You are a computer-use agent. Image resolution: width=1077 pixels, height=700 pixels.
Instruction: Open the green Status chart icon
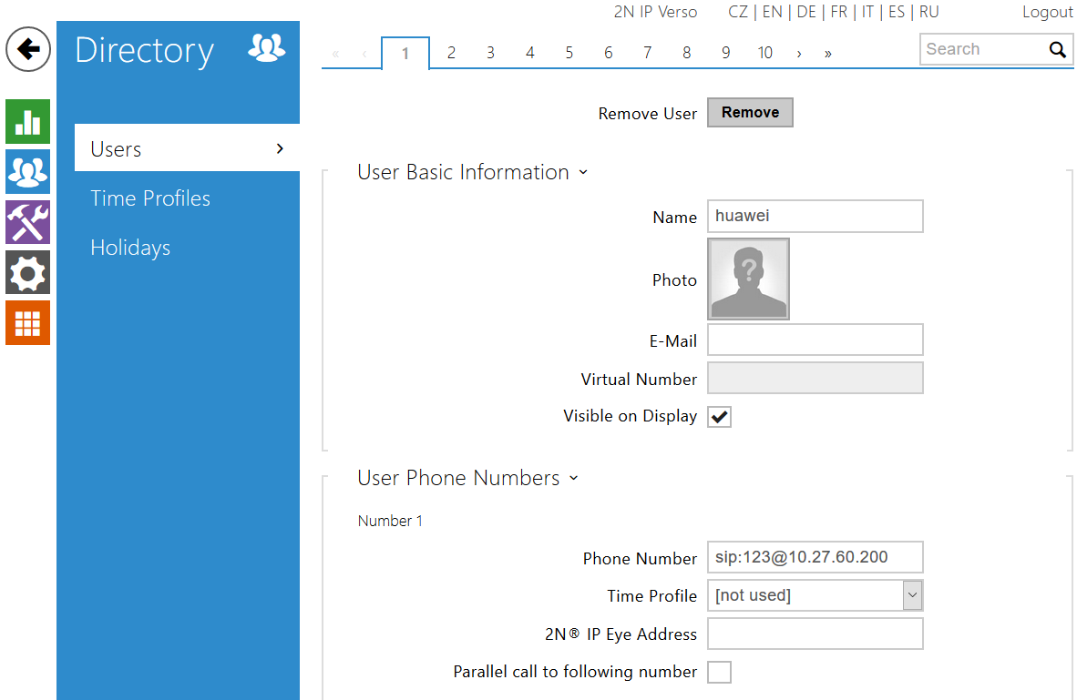point(28,121)
